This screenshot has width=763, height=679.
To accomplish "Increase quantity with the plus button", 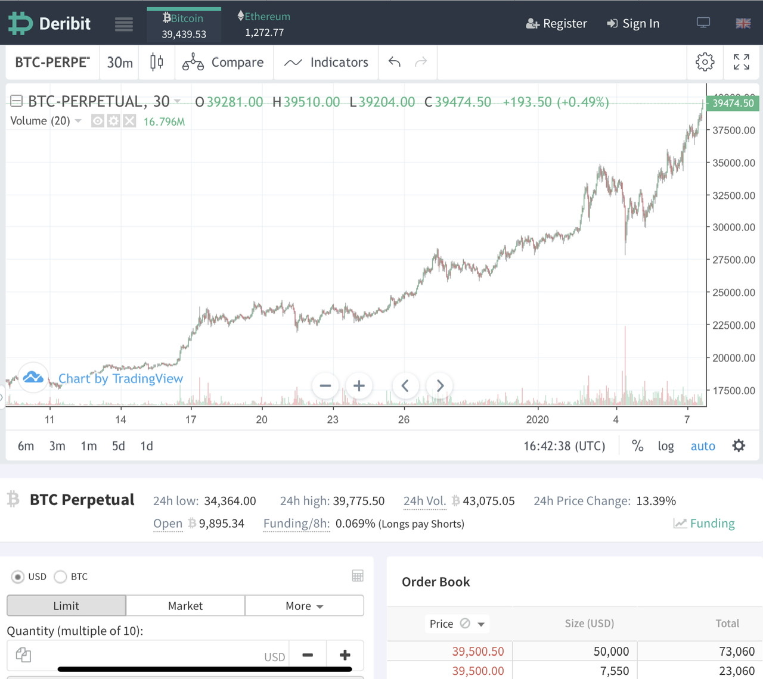I will [x=345, y=655].
